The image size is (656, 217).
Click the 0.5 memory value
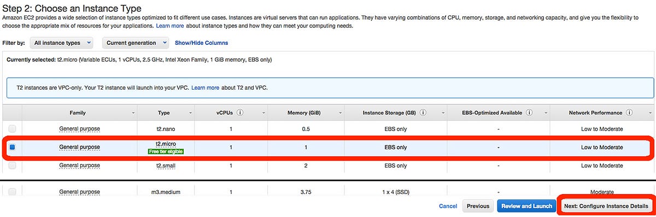tap(306, 129)
